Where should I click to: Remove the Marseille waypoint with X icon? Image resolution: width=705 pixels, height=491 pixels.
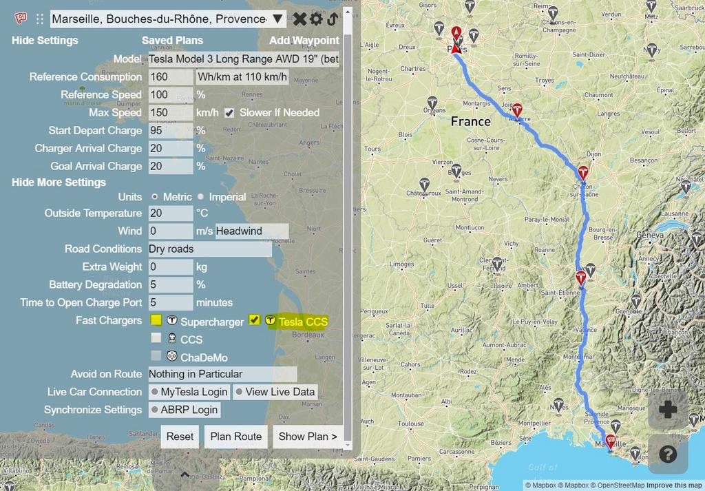pos(300,19)
